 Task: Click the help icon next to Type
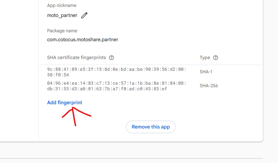(x=215, y=58)
